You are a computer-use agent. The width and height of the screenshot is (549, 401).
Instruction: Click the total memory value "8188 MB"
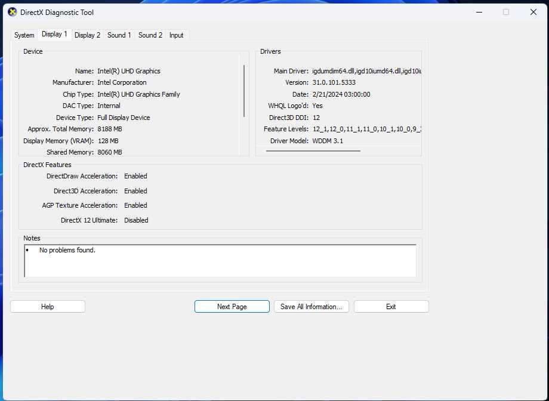(110, 129)
